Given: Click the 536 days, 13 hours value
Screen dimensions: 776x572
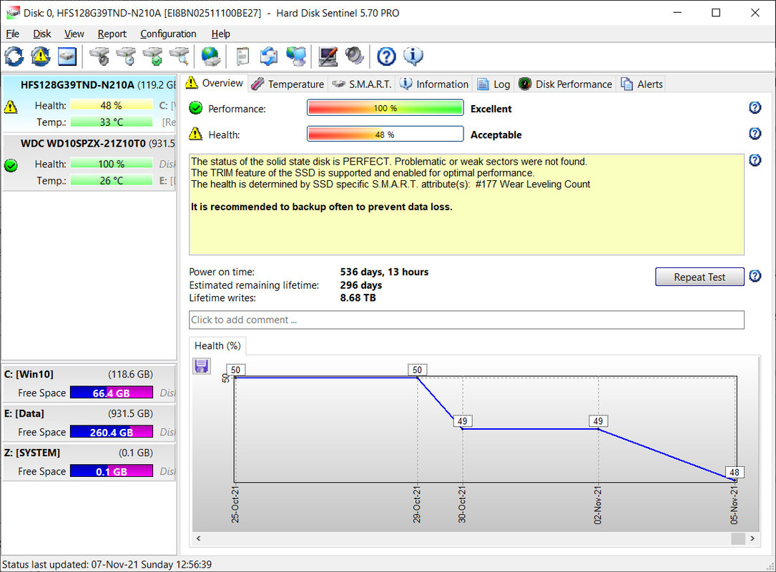Looking at the screenshot, I should (384, 272).
